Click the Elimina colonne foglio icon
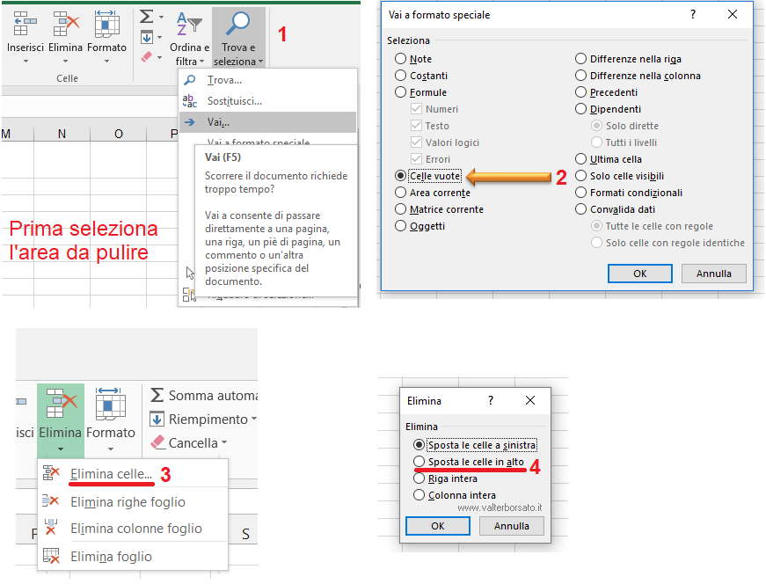 52,529
